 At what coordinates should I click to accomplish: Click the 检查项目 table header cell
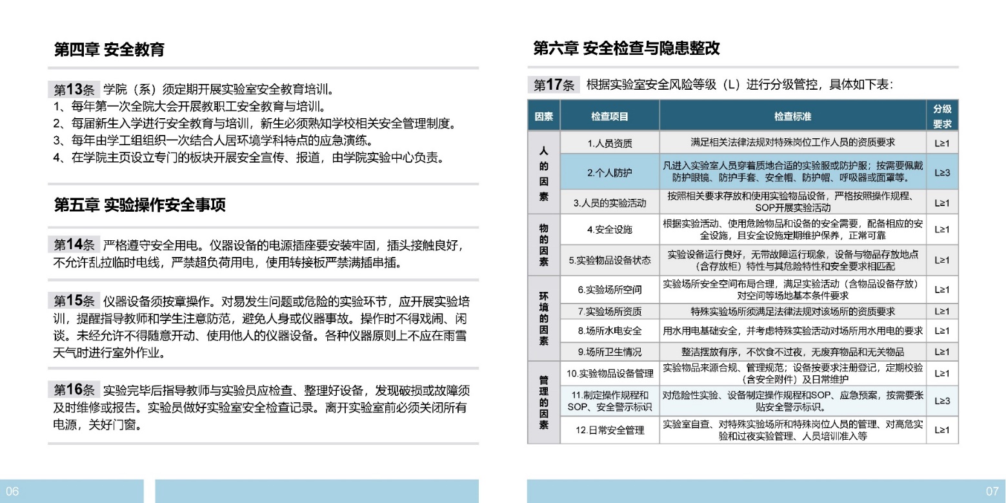click(x=609, y=116)
